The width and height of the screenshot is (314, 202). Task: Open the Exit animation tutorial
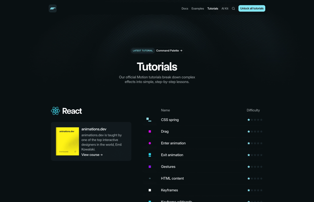pyautogui.click(x=172, y=155)
